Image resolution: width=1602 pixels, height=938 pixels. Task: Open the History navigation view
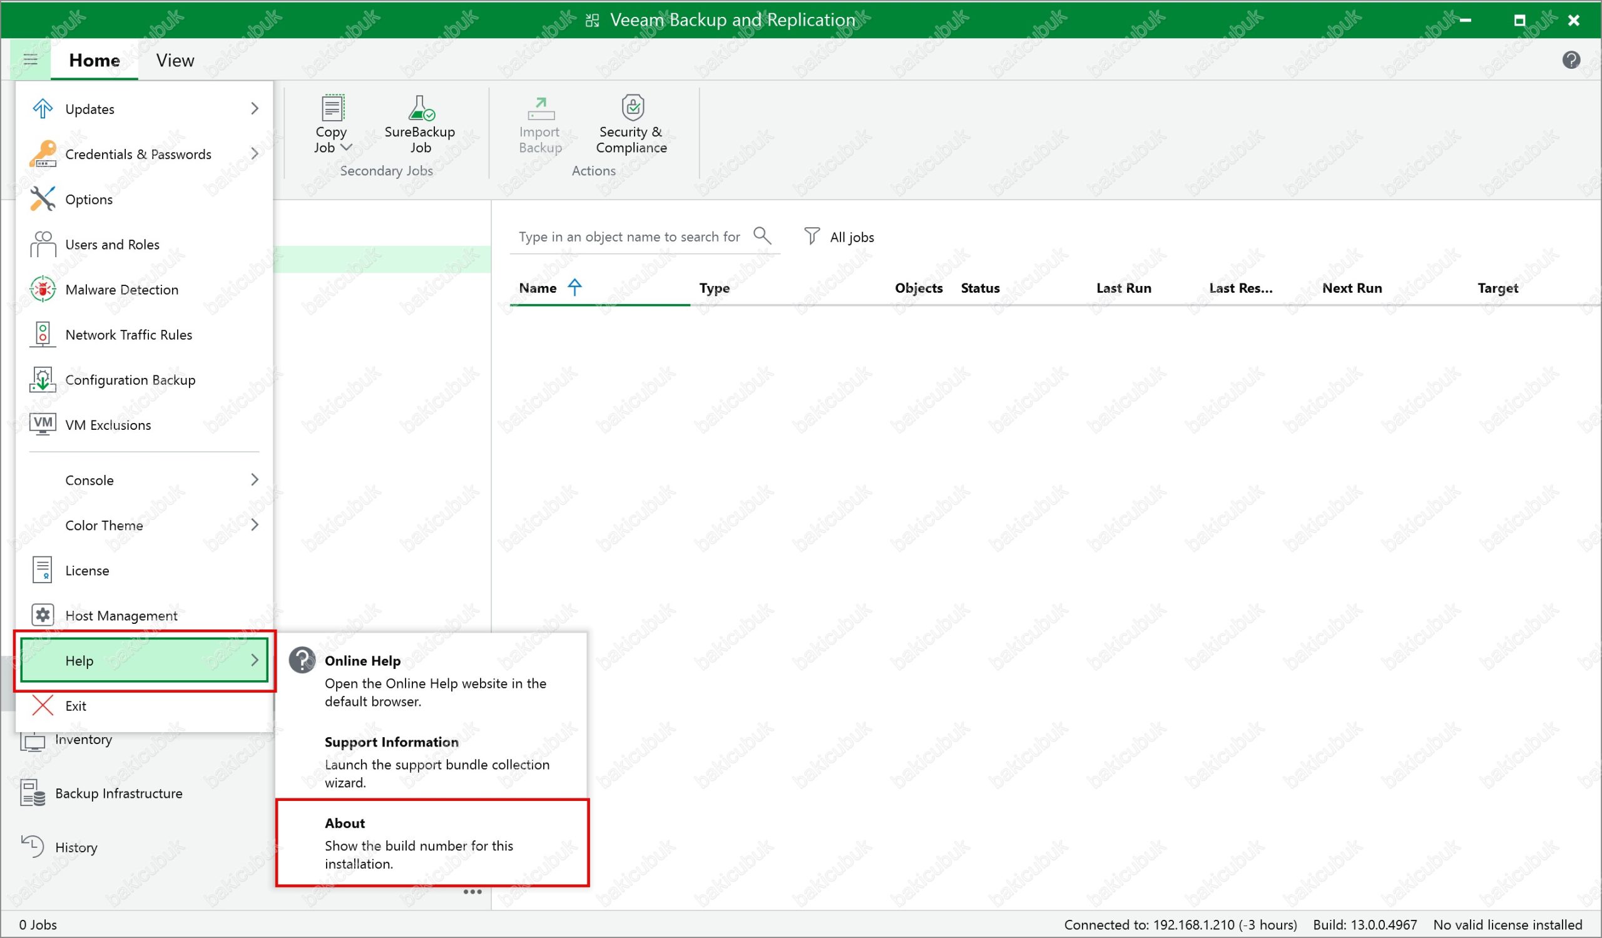[x=76, y=847]
